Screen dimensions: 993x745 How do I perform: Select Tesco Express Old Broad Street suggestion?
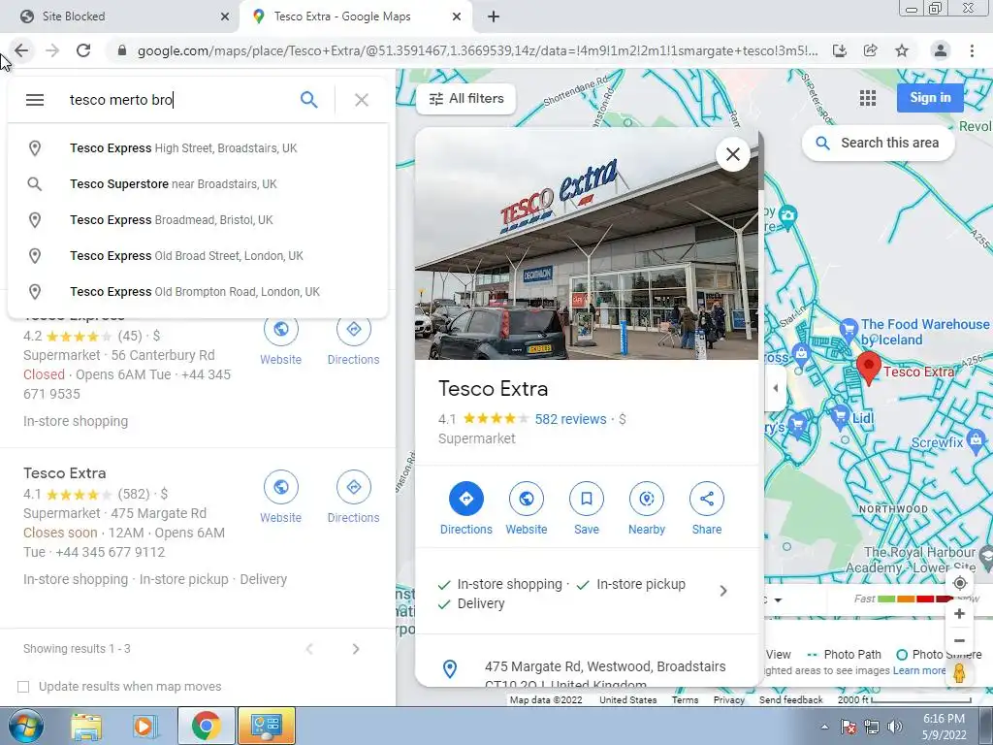198,256
